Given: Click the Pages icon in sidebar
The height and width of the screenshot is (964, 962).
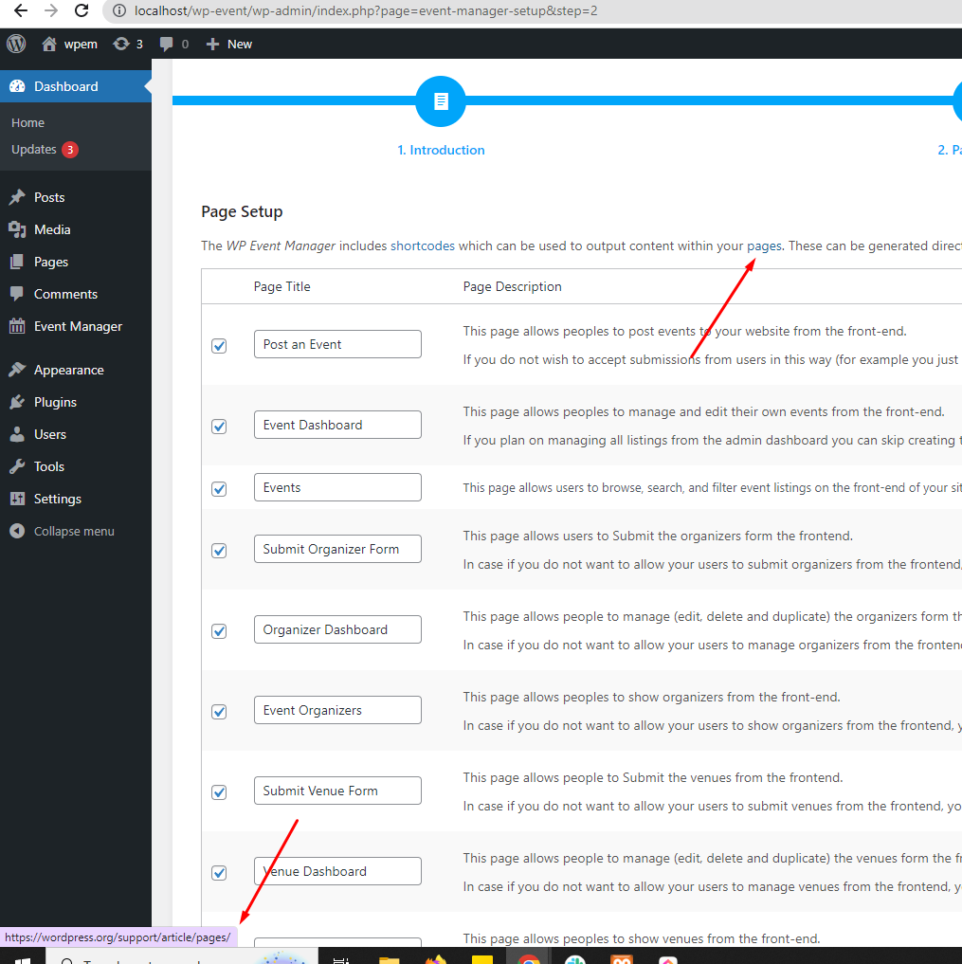Looking at the screenshot, I should (17, 262).
